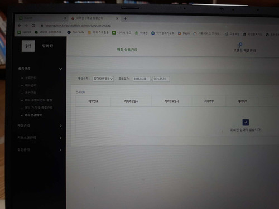Open 분류관리 in the sidebar
279x209 pixels.
[x=31, y=78]
